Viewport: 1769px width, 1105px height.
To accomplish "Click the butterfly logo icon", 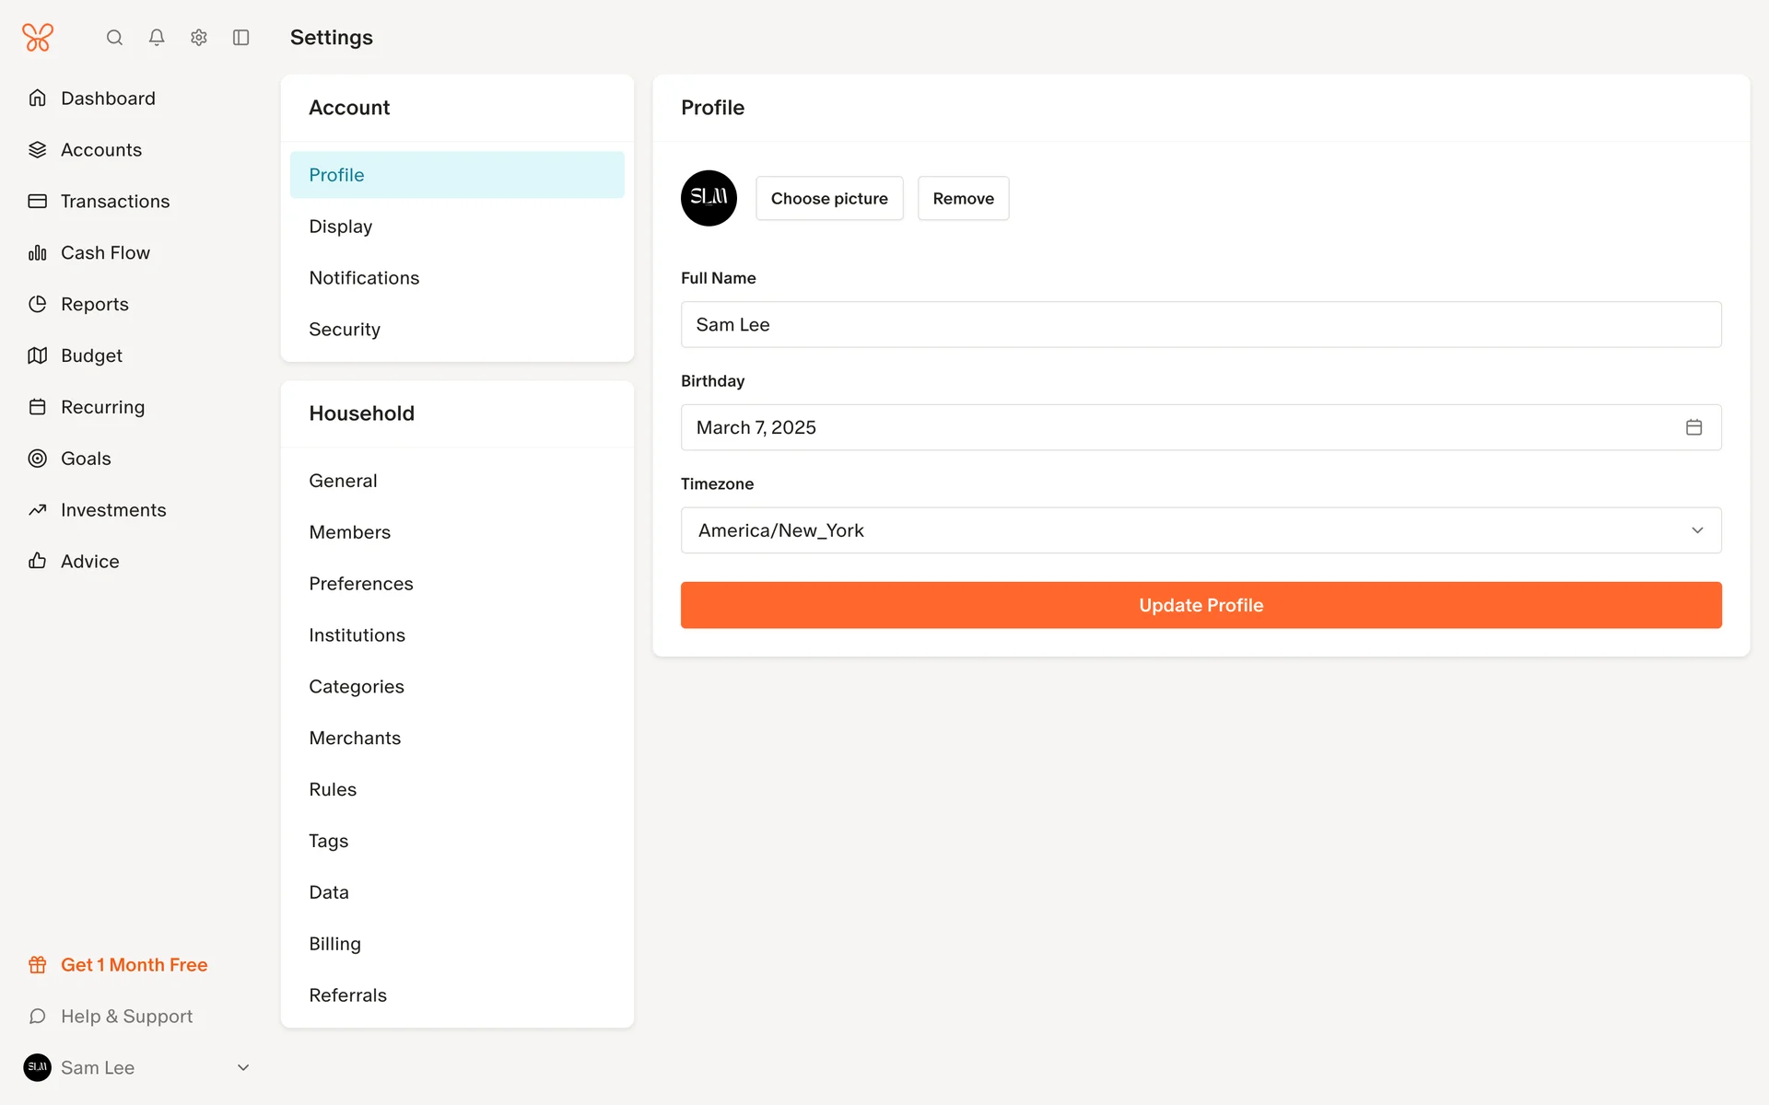I will click(38, 38).
